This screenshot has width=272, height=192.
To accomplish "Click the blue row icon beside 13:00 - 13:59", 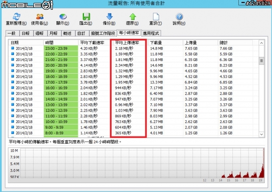I will (12, 104).
